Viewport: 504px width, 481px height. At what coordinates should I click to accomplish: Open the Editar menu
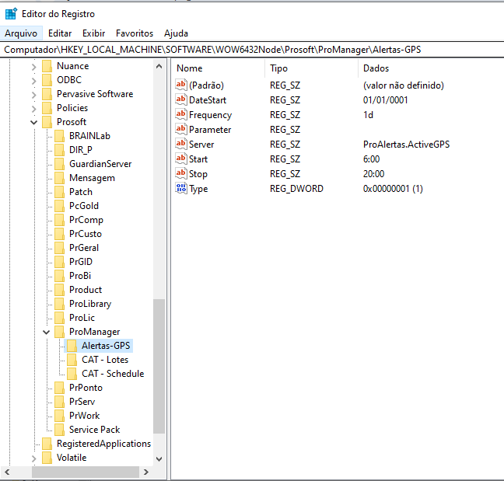tap(60, 33)
